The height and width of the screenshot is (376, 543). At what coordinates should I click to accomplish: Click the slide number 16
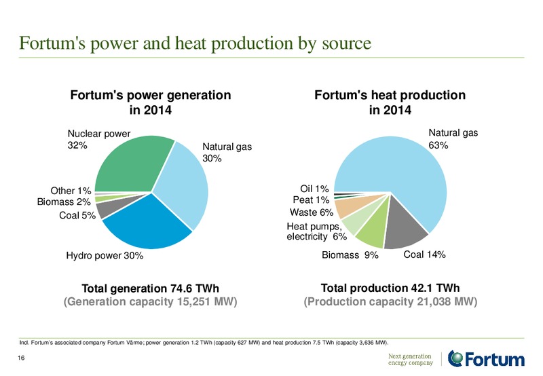pyautogui.click(x=22, y=358)
